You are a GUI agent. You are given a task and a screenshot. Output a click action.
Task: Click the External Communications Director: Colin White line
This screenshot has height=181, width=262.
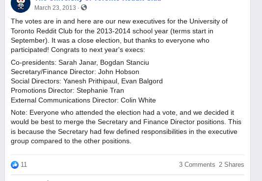point(83,101)
